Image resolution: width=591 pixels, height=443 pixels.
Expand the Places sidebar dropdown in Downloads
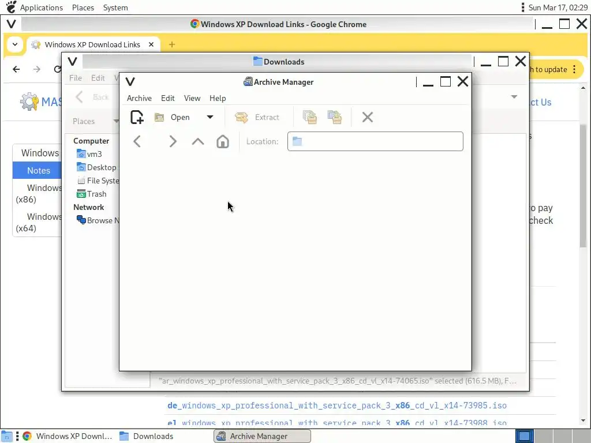(116, 121)
